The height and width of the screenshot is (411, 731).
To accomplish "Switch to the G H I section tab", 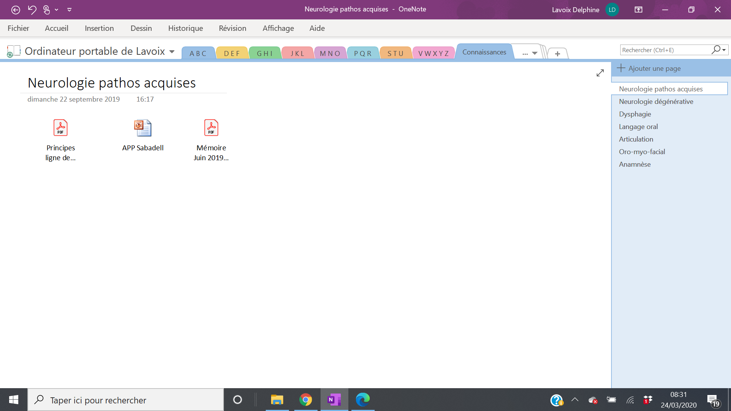I will tap(265, 53).
